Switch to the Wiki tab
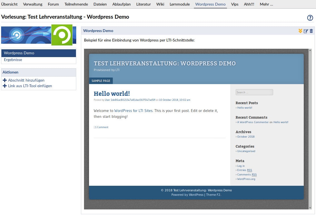 click(x=160, y=4)
